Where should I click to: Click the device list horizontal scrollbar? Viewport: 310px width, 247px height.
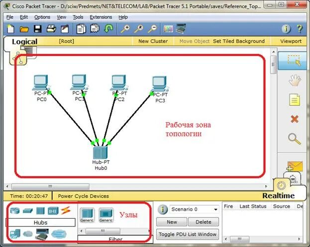click(x=103, y=231)
